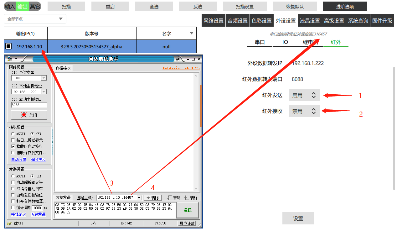This screenshot has height=231, width=402.
Task: Enable 按日志模式显示 checkbox
Action: pos(13,140)
